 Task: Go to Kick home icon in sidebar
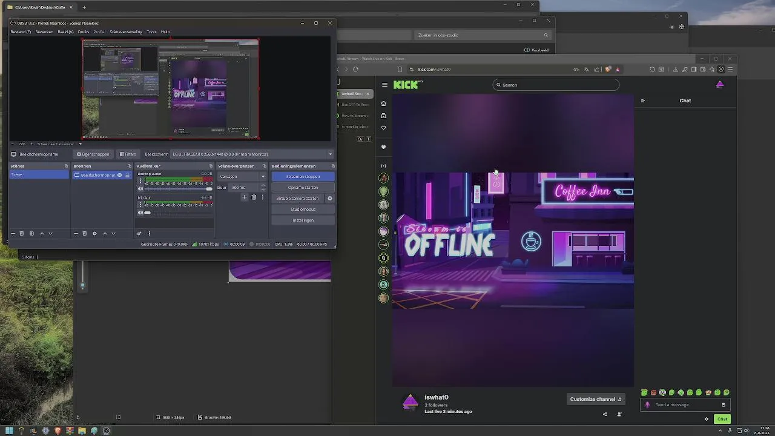pos(383,104)
